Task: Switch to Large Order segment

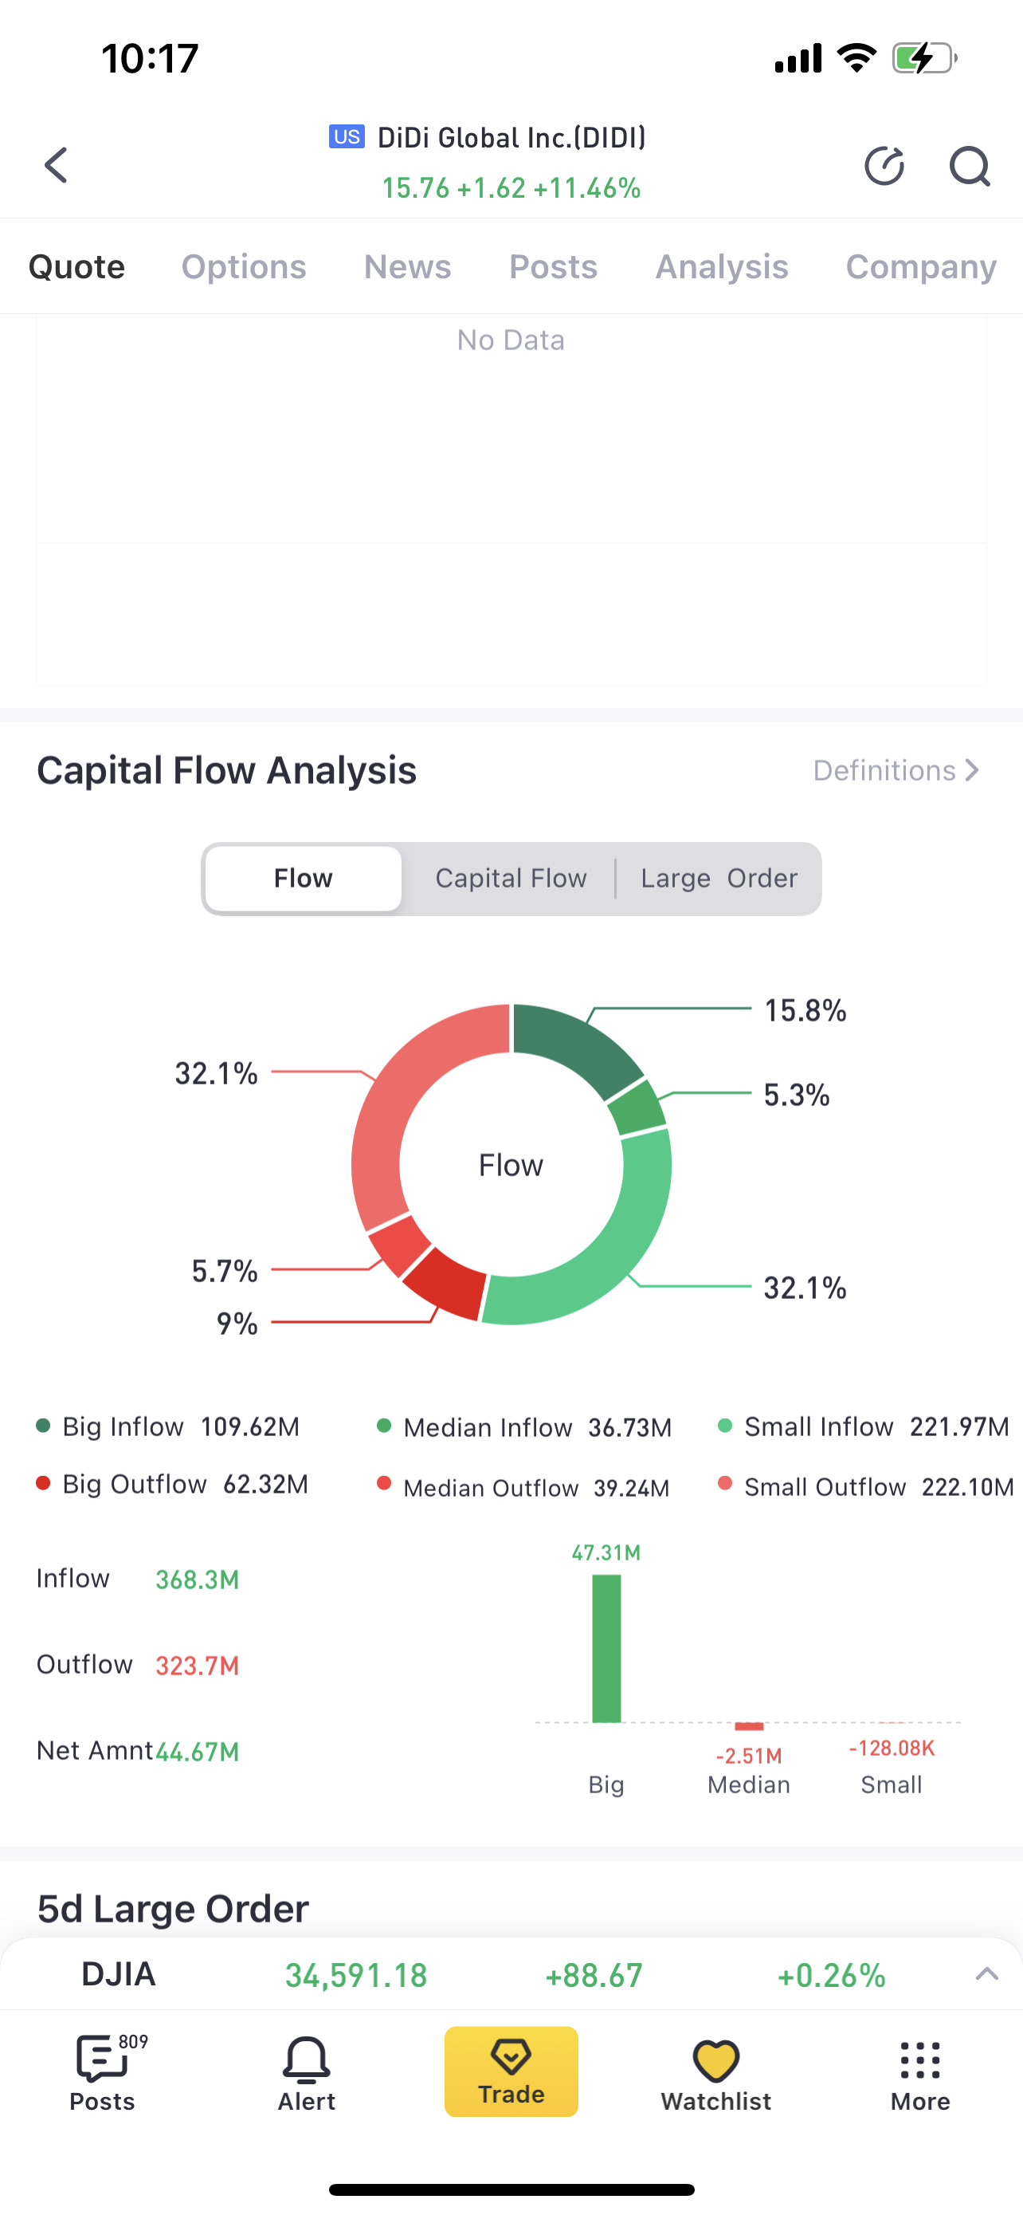Action: point(719,878)
